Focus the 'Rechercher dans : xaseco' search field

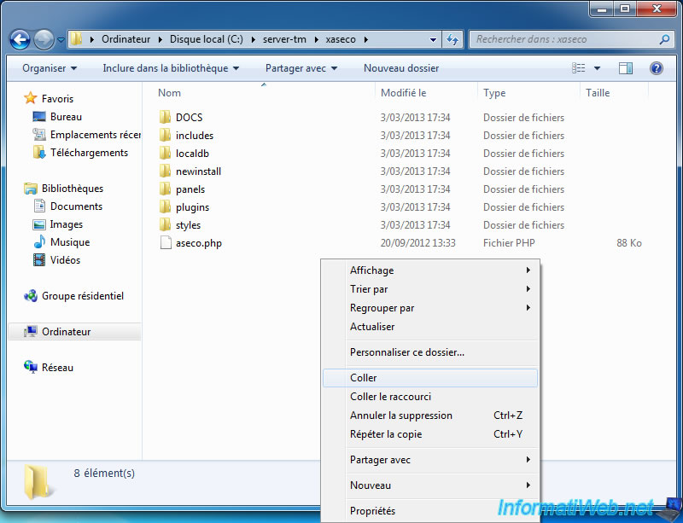point(572,39)
